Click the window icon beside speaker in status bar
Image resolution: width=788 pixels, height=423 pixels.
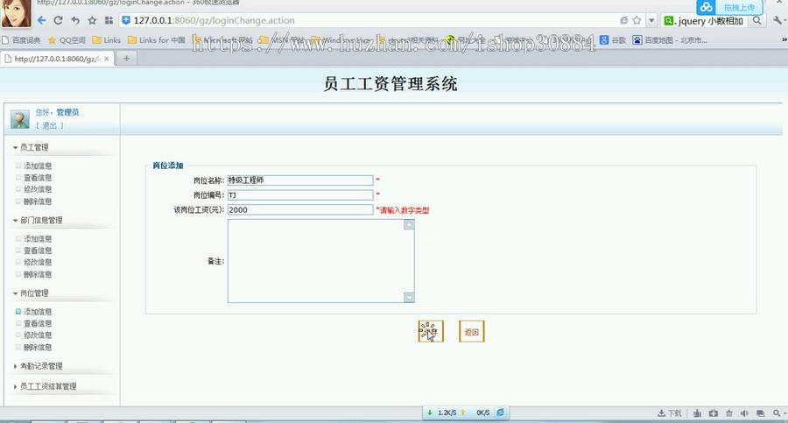tap(760, 413)
